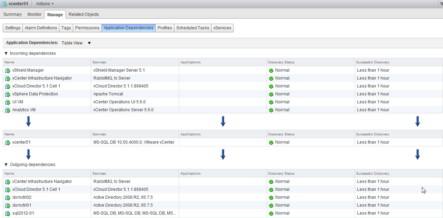
Task: Click Less than 1 hour for vShield Manager
Action: 373,70
